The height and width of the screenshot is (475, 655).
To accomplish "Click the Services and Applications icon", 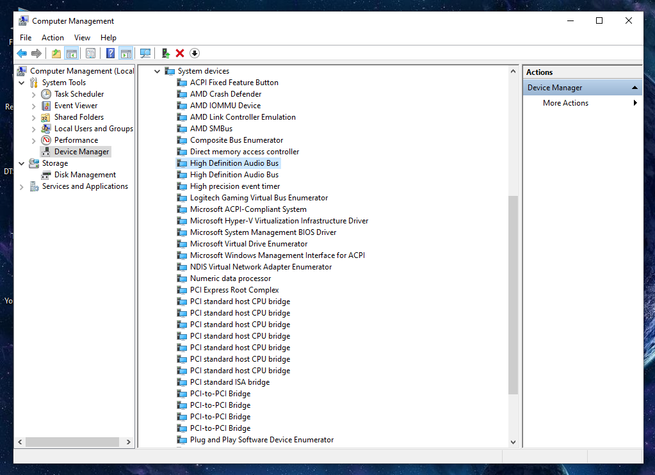I will tap(34, 186).
